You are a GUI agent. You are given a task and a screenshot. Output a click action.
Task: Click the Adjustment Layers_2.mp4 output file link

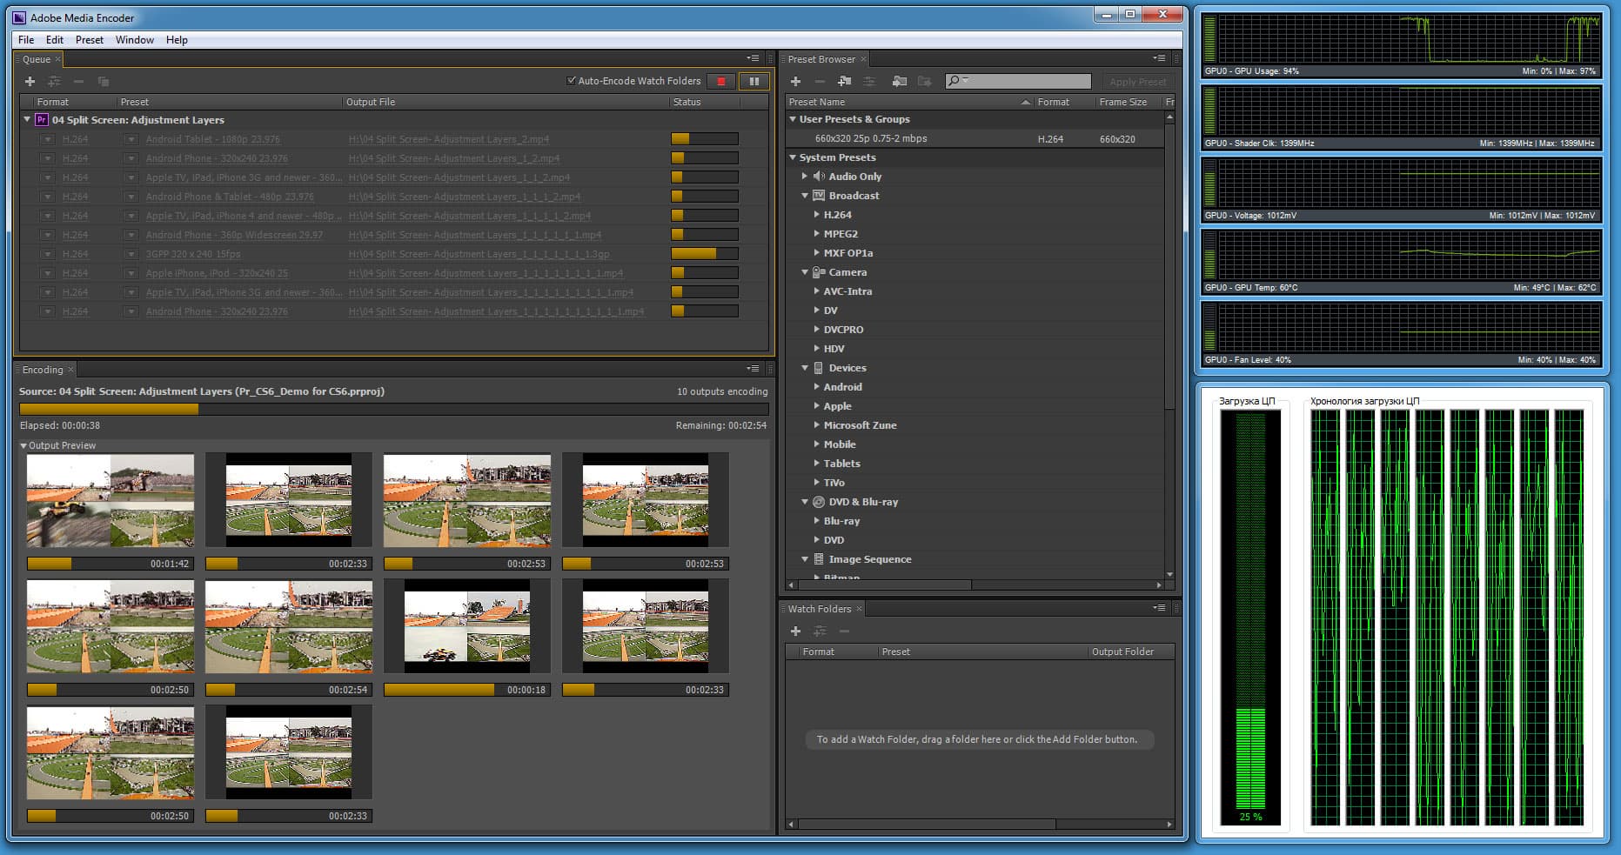tap(448, 139)
